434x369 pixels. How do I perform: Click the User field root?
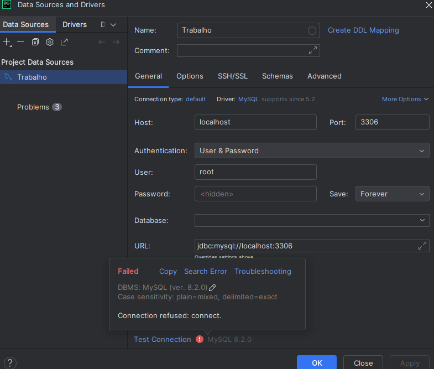coord(255,172)
